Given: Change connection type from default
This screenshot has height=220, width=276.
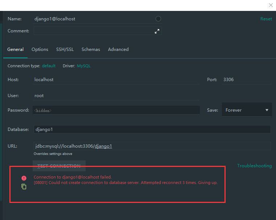Looking at the screenshot, I should coord(49,66).
